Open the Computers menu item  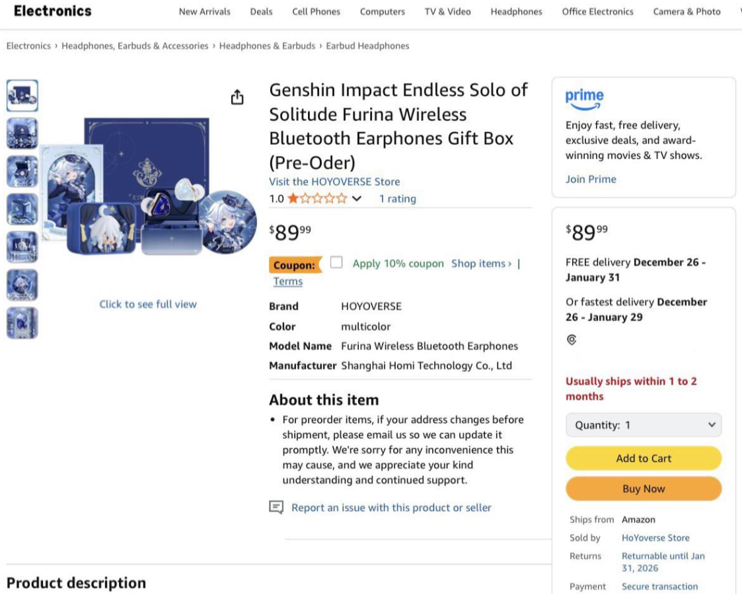[x=383, y=11]
